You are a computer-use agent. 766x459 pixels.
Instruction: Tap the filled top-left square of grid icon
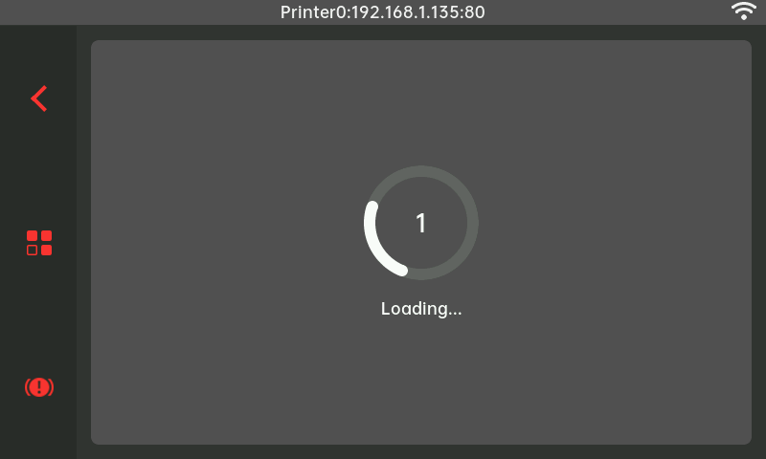(x=33, y=236)
